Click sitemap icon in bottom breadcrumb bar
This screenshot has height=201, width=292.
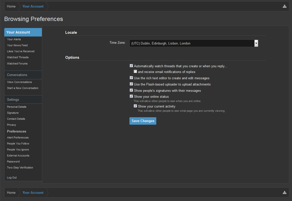point(284,192)
